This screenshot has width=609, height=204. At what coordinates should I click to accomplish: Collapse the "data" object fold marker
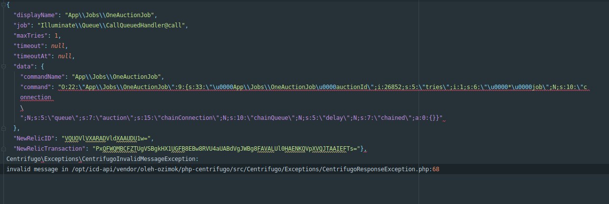(3, 66)
